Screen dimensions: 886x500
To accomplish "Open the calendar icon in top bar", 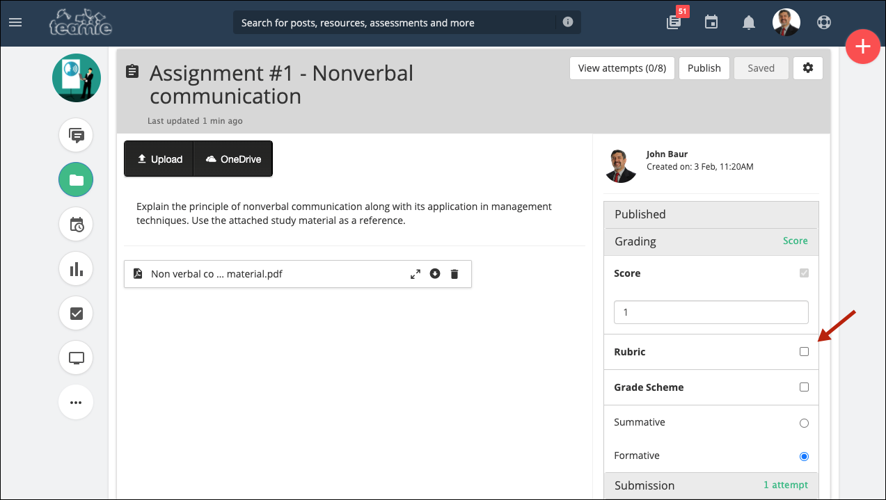I will click(x=711, y=22).
